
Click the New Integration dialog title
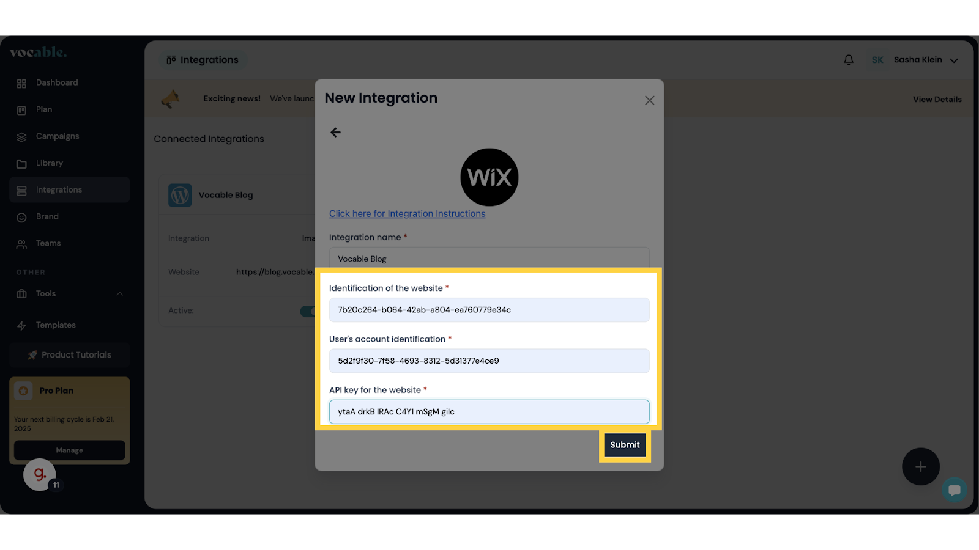pos(381,98)
